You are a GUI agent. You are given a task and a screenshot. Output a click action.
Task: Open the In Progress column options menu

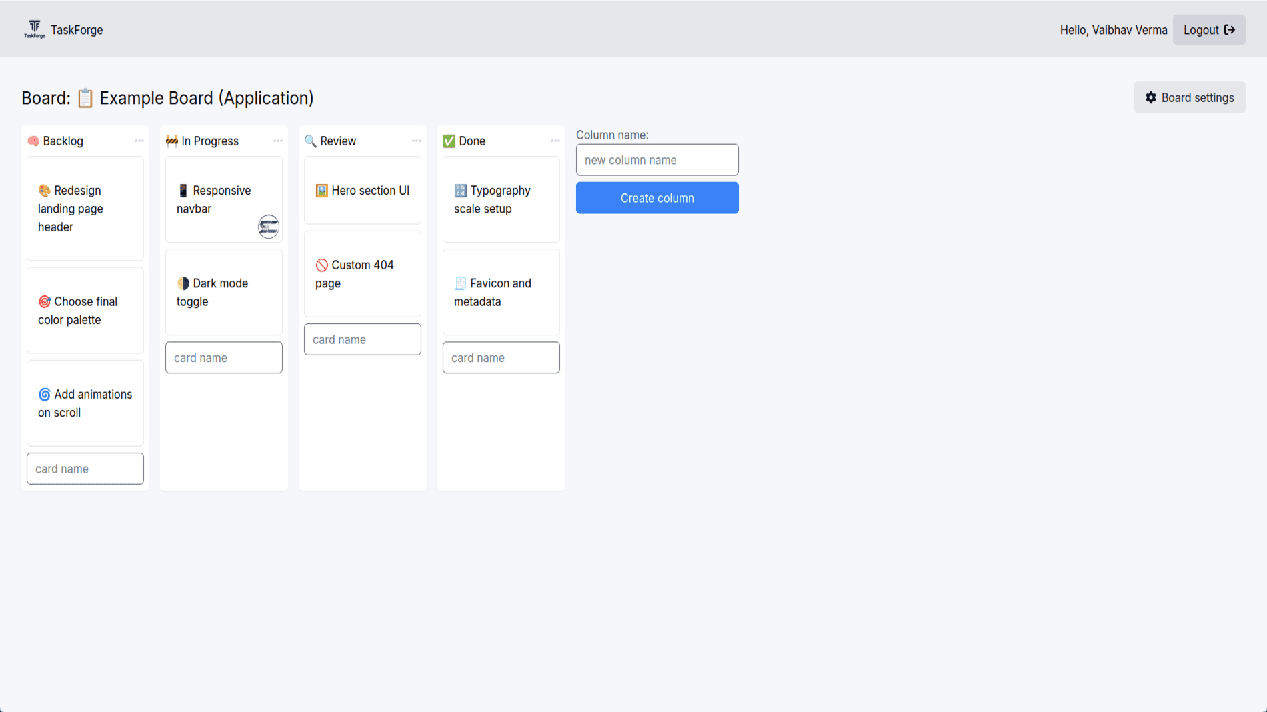coord(278,141)
